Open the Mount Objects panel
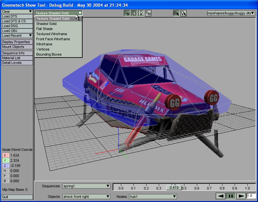Image resolution: width=258 pixels, height=202 pixels. pos(17,47)
